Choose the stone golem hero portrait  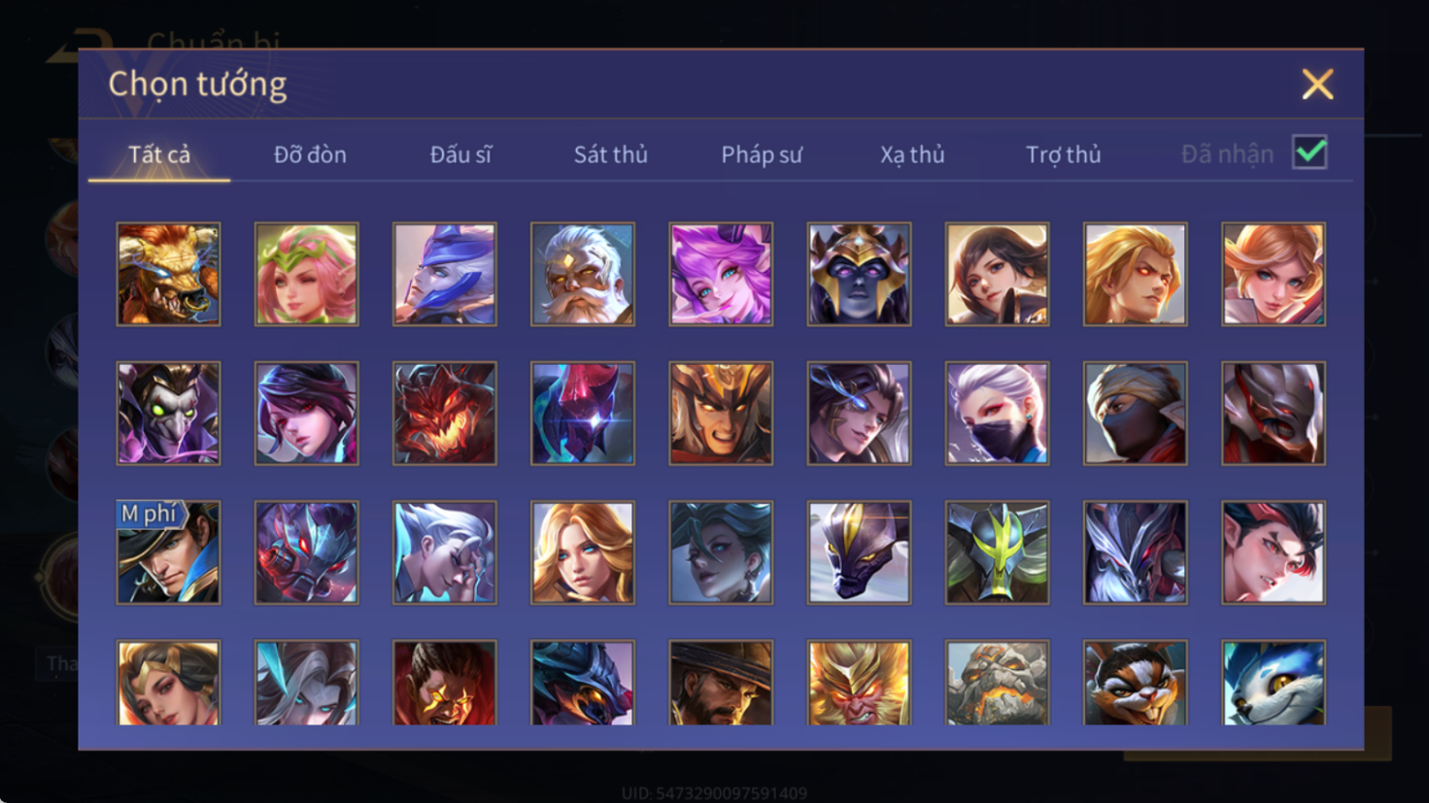[x=997, y=683]
